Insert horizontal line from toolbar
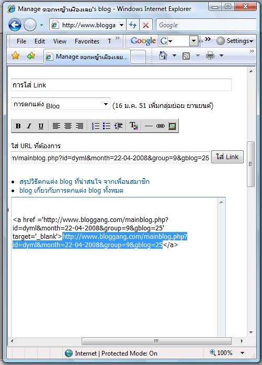 pyautogui.click(x=149, y=126)
